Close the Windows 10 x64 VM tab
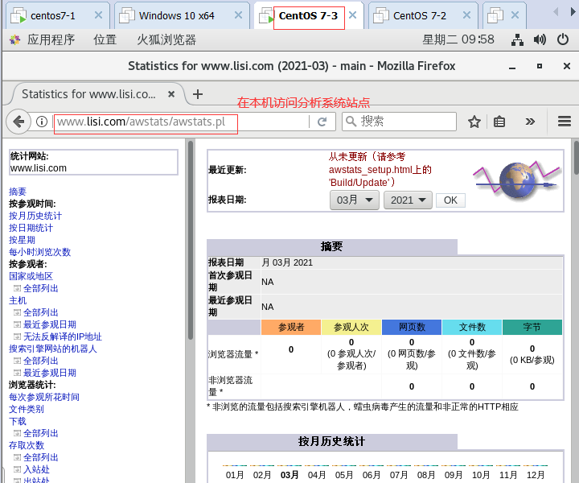Image resolution: width=579 pixels, height=483 pixels. click(239, 15)
